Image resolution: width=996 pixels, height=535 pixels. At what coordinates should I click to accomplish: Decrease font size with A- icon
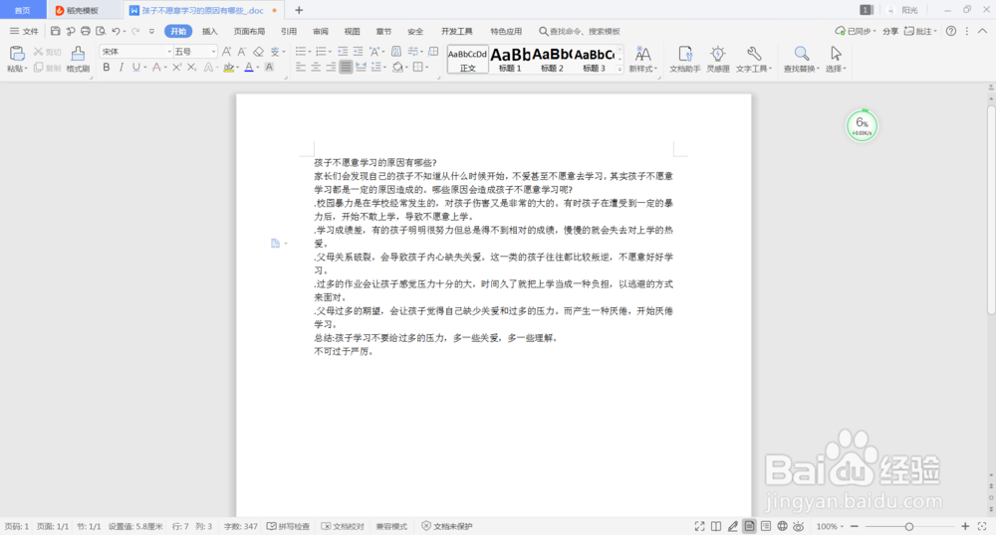[241, 52]
